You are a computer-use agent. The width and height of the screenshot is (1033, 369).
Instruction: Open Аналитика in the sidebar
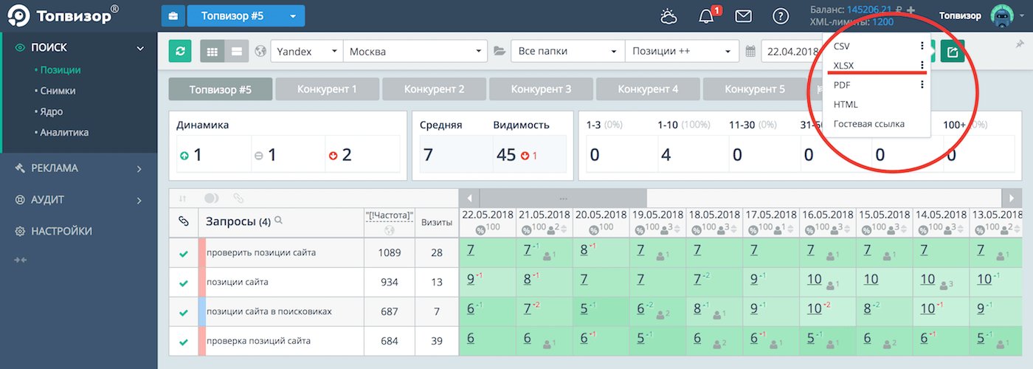[64, 133]
